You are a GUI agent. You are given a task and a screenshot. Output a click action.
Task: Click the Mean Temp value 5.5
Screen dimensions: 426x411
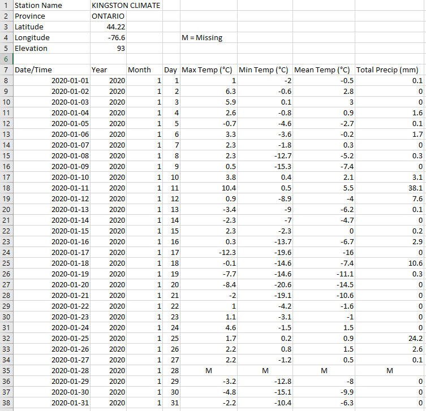(324, 188)
